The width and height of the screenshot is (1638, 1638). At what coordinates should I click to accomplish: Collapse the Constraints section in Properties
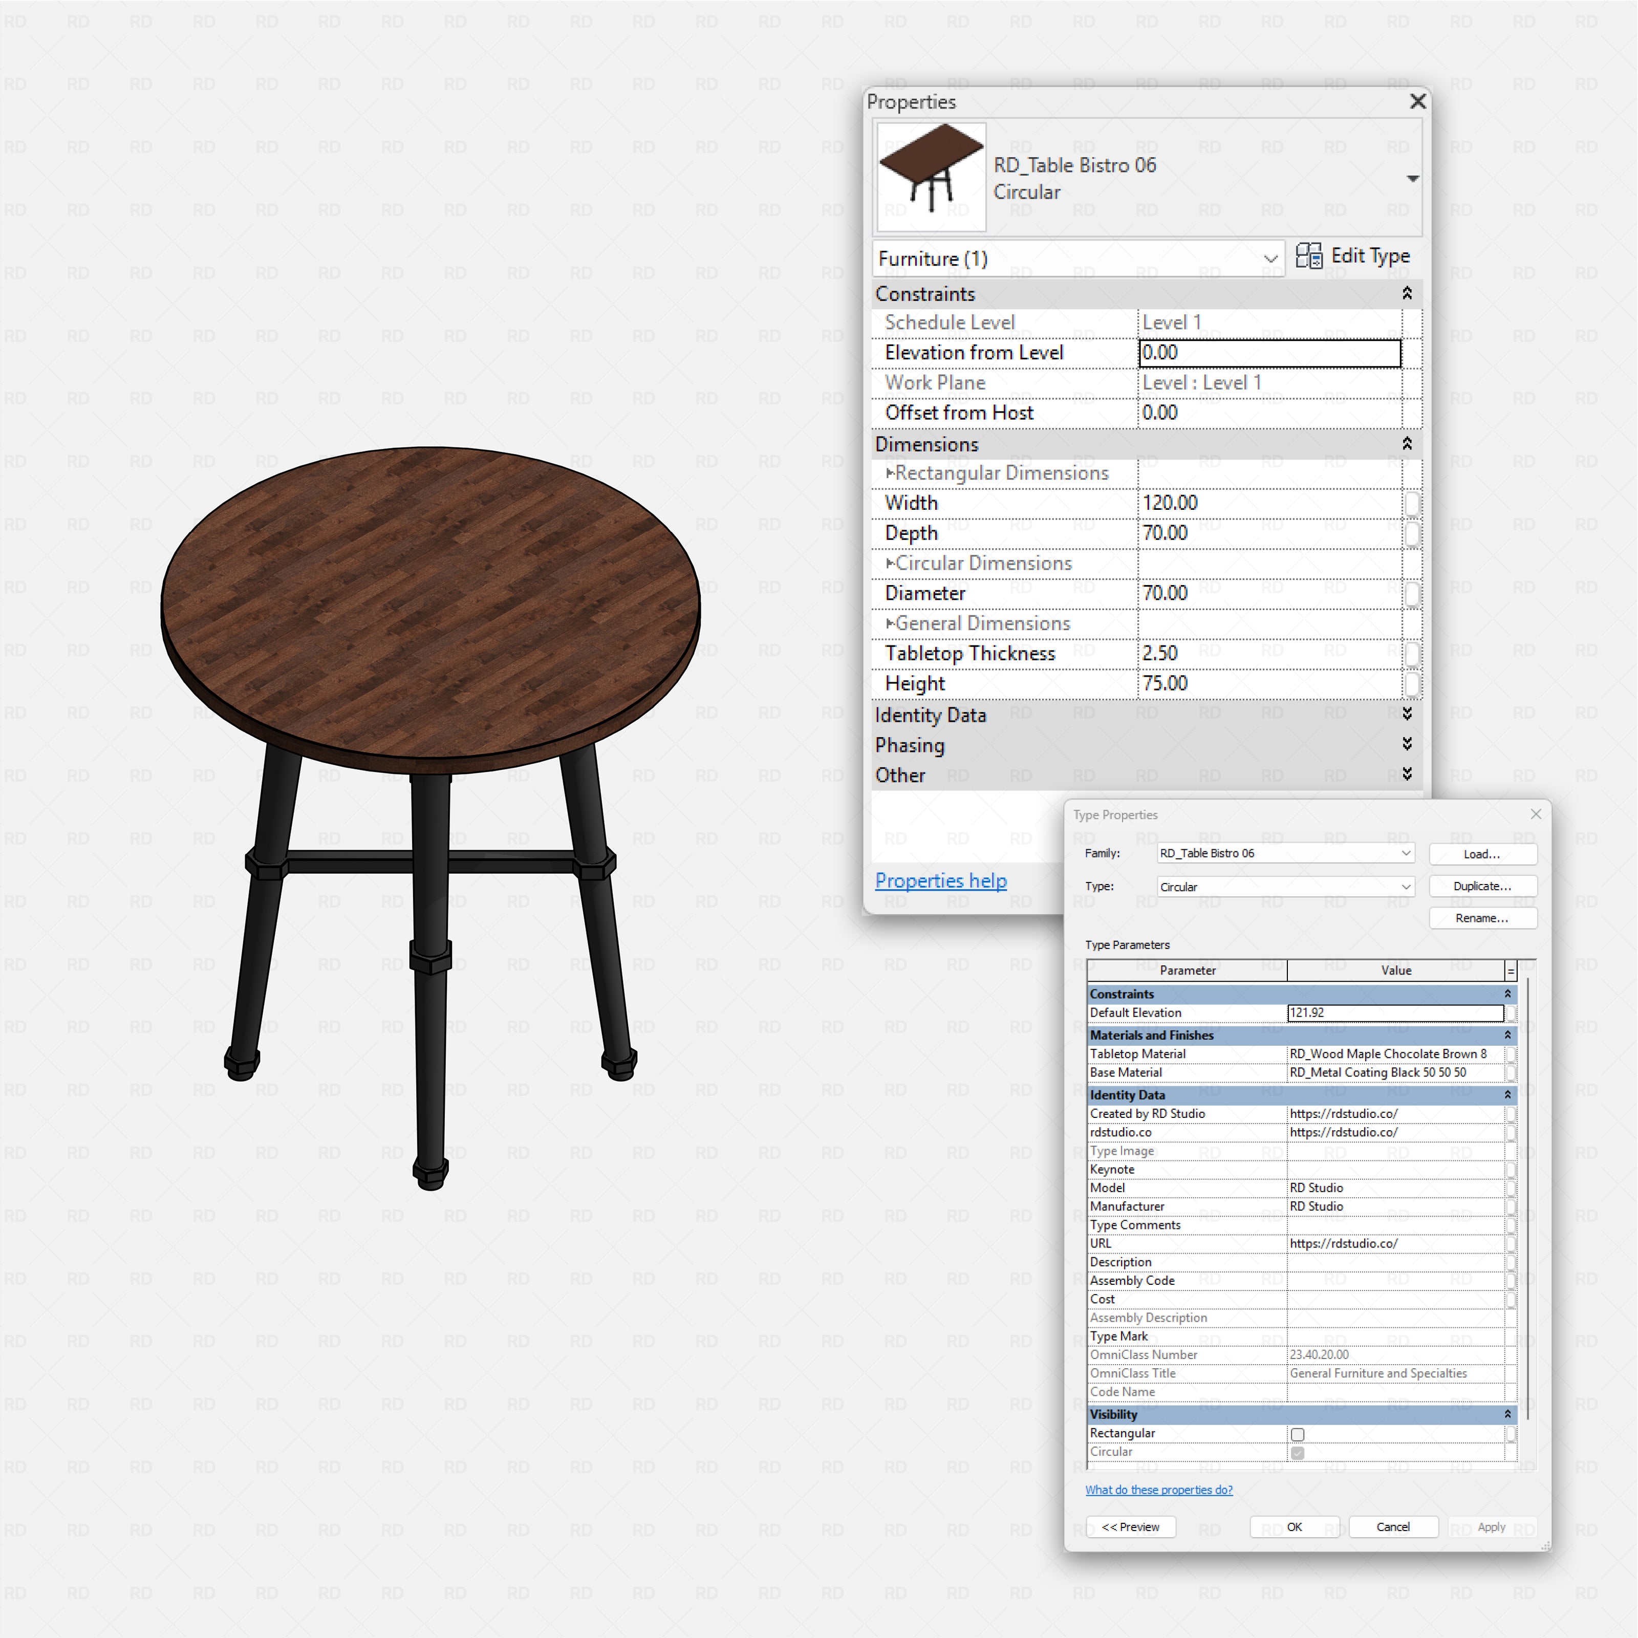[1407, 293]
